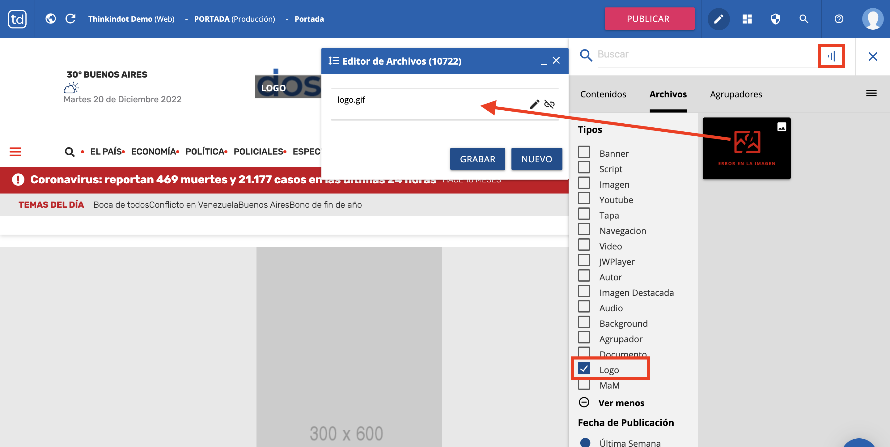Check the Autor type checkbox
This screenshot has width=890, height=447.
584,275
